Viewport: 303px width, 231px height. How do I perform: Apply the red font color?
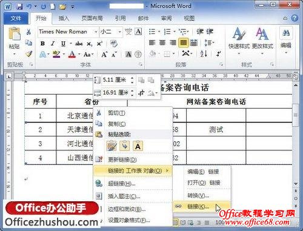click(72, 54)
